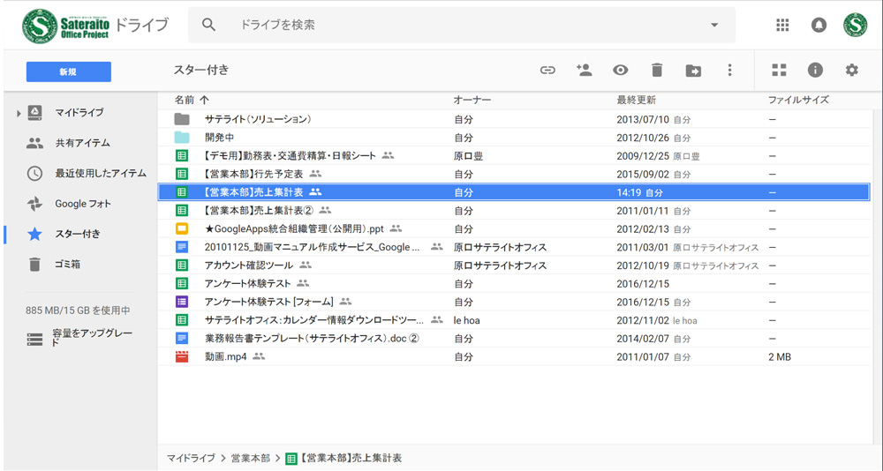Open Google フォト in the sidebar
The image size is (883, 471).
click(83, 204)
